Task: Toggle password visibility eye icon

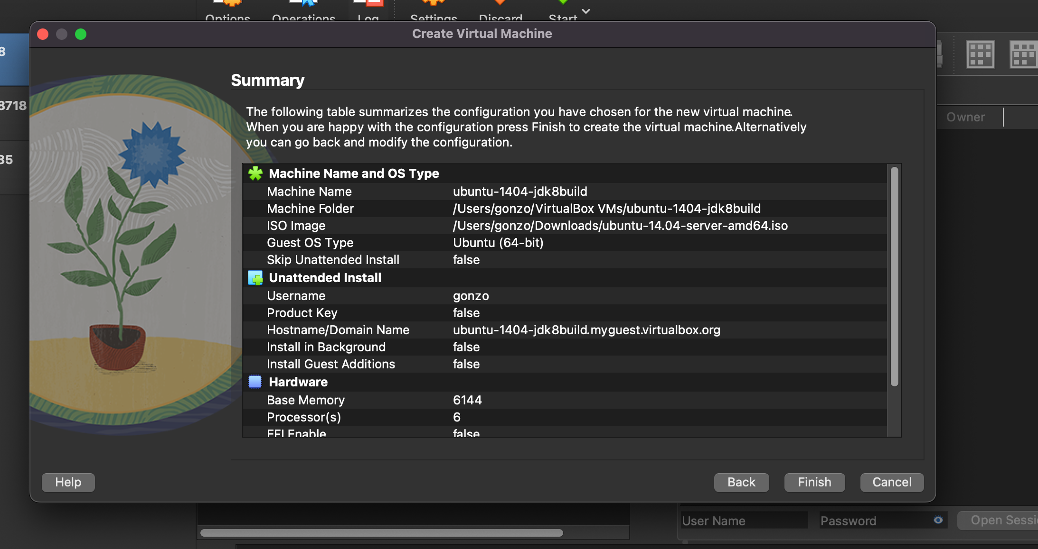Action: coord(938,520)
